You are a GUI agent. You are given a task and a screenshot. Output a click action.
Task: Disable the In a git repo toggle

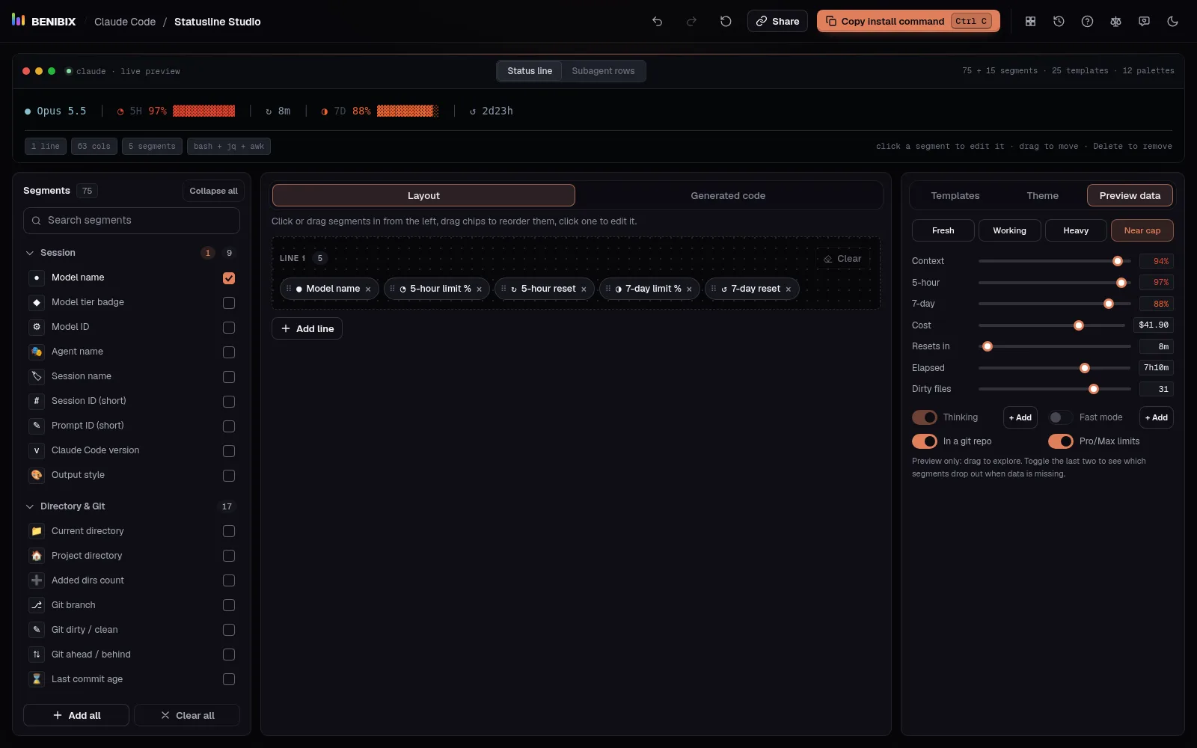coord(925,441)
